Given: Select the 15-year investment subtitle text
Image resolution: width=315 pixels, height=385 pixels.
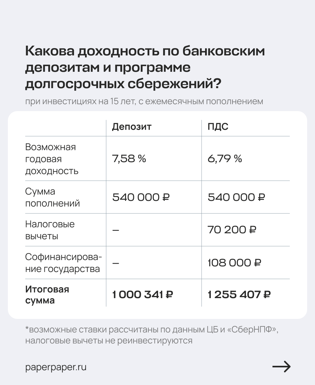Looking at the screenshot, I should click(144, 102).
